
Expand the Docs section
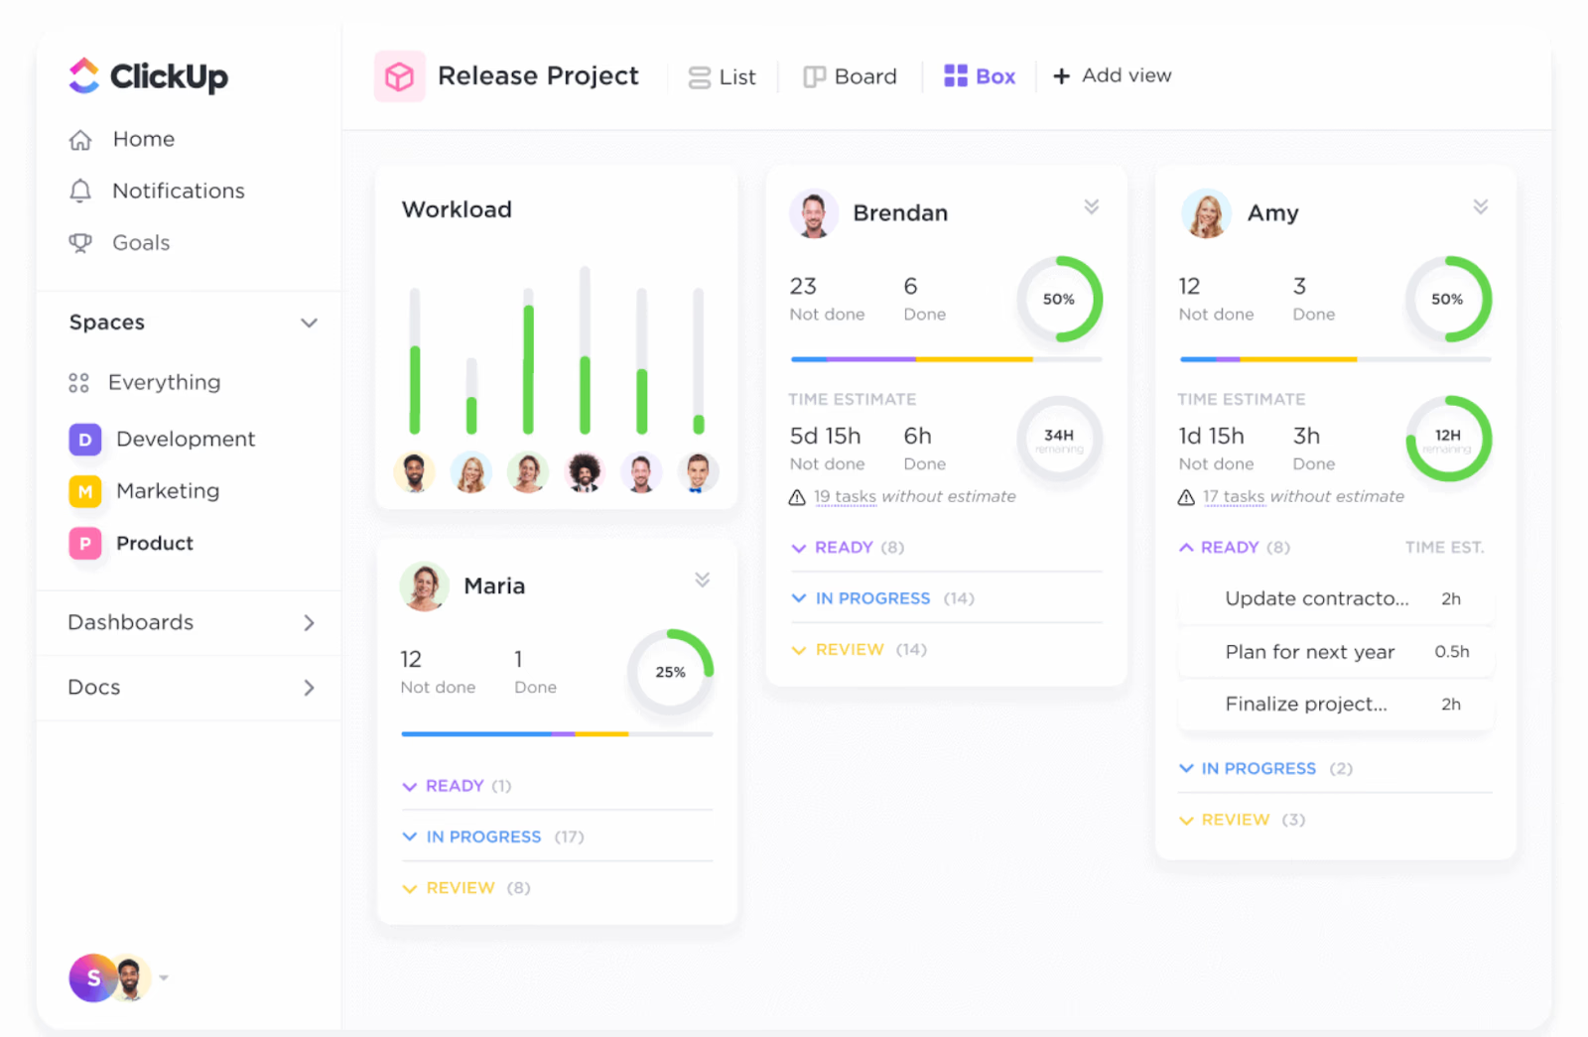tap(309, 688)
